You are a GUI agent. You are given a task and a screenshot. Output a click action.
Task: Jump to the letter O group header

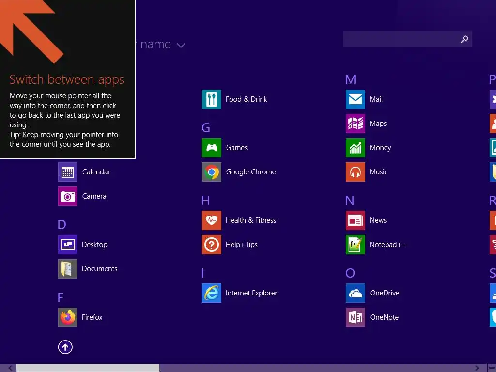tap(350, 273)
